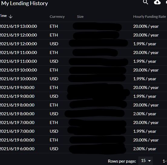Screen dimensions: 167x165
Task: Click the Time column header
Action: tap(3, 16)
